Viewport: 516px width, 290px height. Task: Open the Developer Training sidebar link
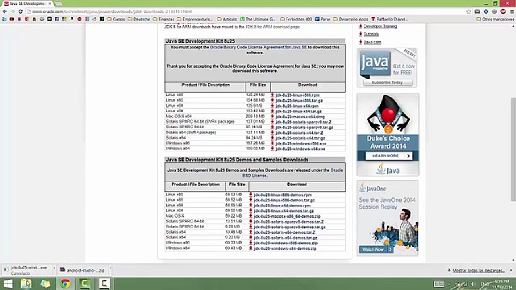pos(380,26)
